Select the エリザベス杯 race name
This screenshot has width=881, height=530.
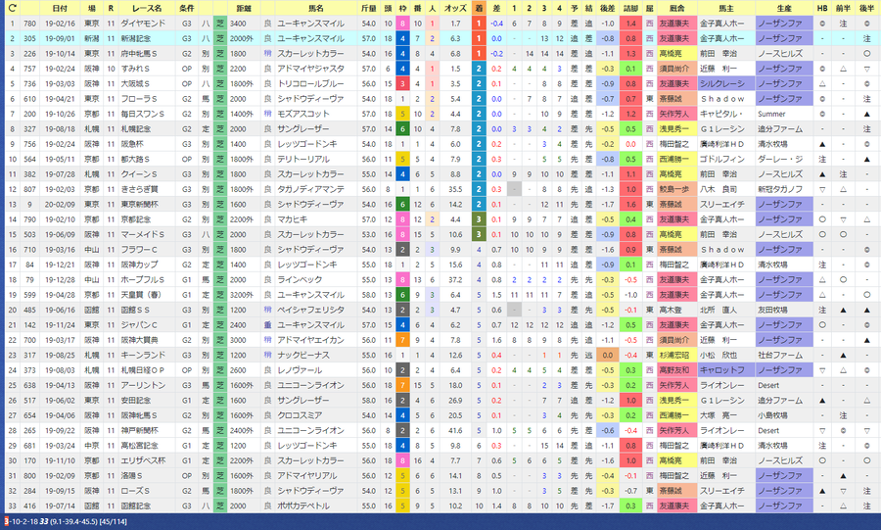coord(143,460)
